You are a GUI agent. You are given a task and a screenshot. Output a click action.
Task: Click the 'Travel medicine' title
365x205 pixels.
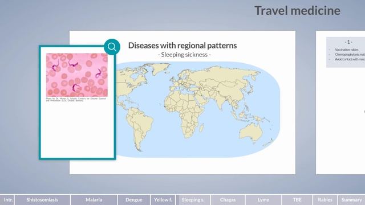[298, 11]
